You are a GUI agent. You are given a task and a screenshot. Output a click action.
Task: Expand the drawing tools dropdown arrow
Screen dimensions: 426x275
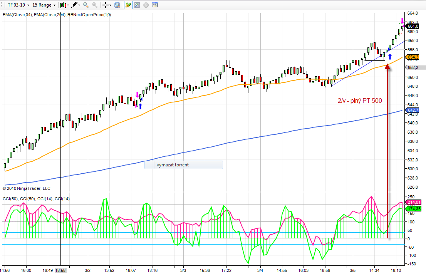pos(79,5)
